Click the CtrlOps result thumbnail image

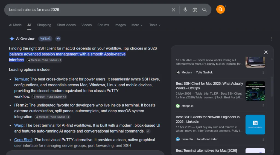pos(255,91)
